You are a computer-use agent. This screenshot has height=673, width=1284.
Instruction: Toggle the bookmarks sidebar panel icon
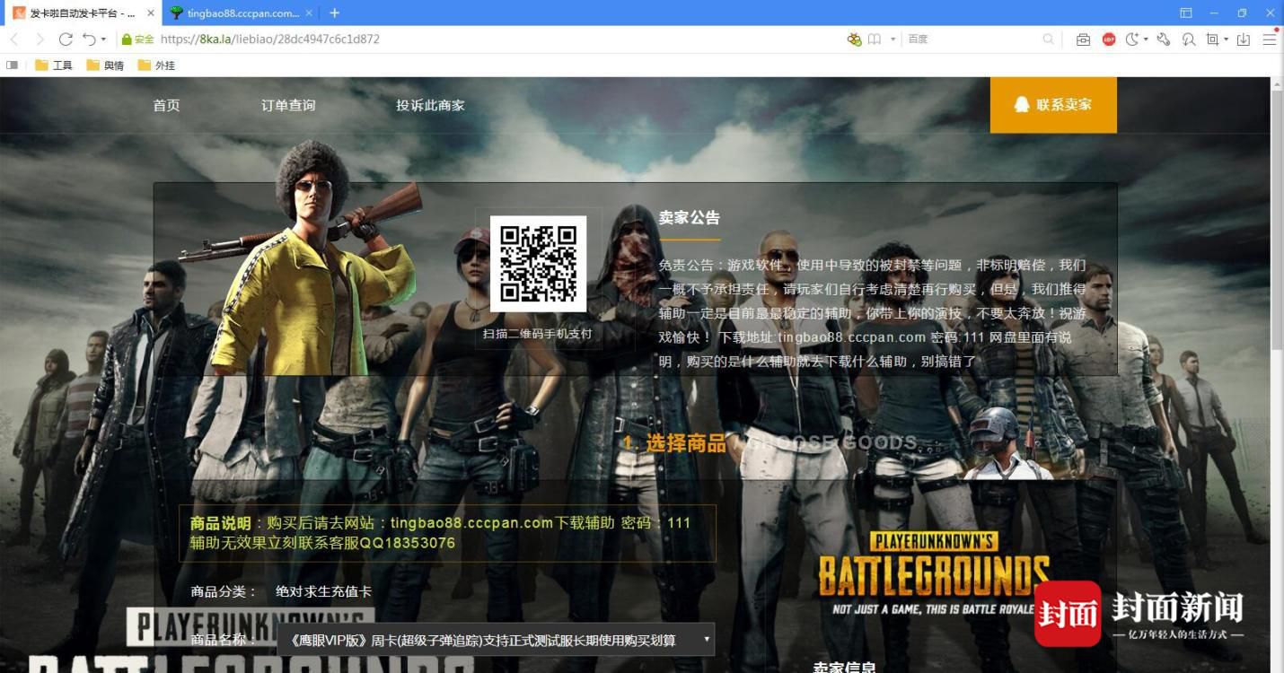13,66
